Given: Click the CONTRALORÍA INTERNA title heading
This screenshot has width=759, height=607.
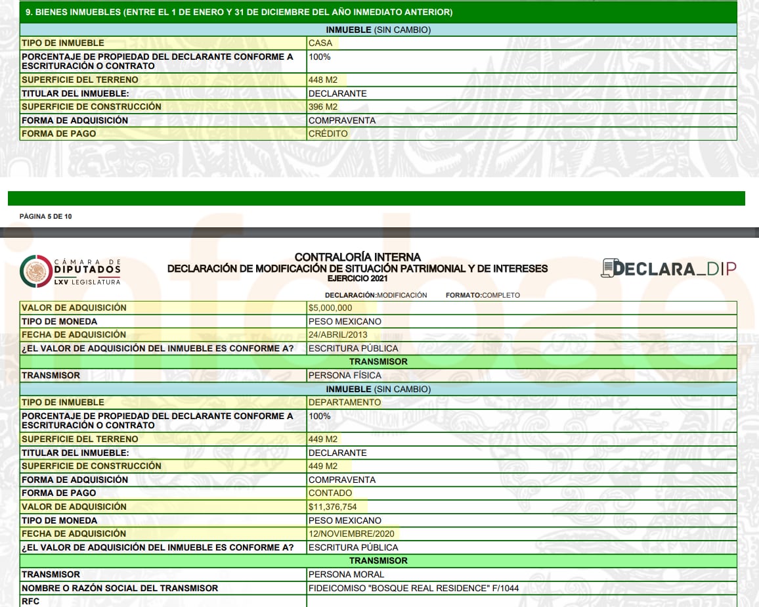Looking at the screenshot, I should (x=357, y=258).
